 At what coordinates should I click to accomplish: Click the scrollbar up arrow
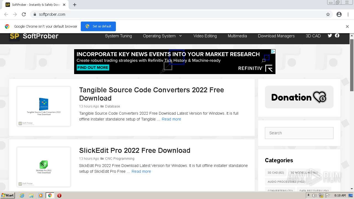pyautogui.click(x=352, y=35)
